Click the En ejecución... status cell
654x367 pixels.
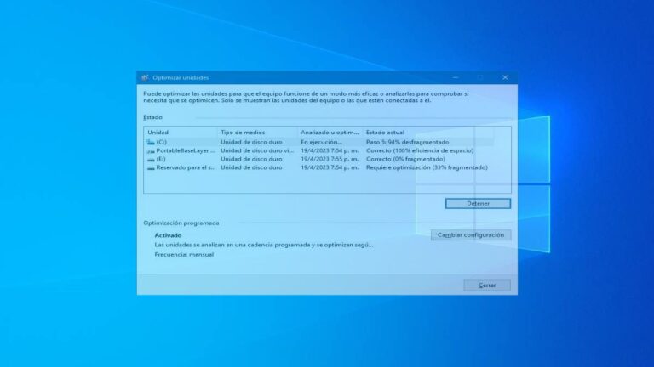point(321,143)
